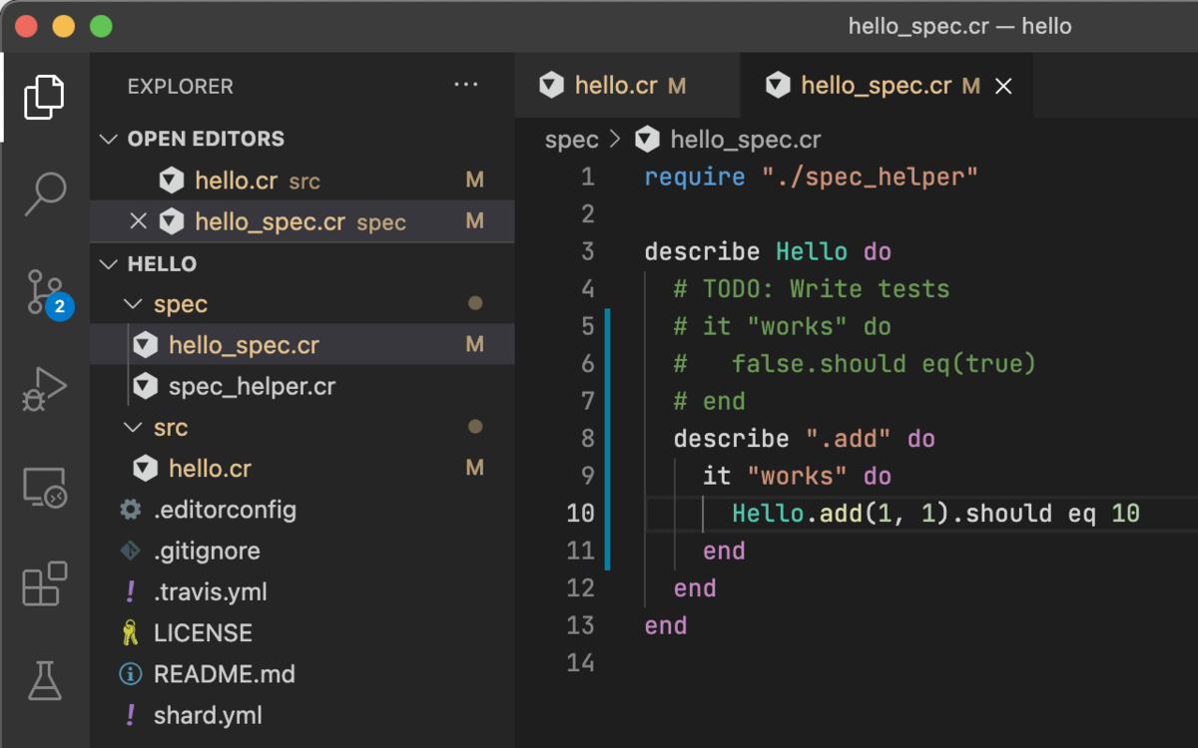Close the hello_spec.cr editor tab
Image resolution: width=1198 pixels, height=748 pixels.
pyautogui.click(x=1004, y=87)
